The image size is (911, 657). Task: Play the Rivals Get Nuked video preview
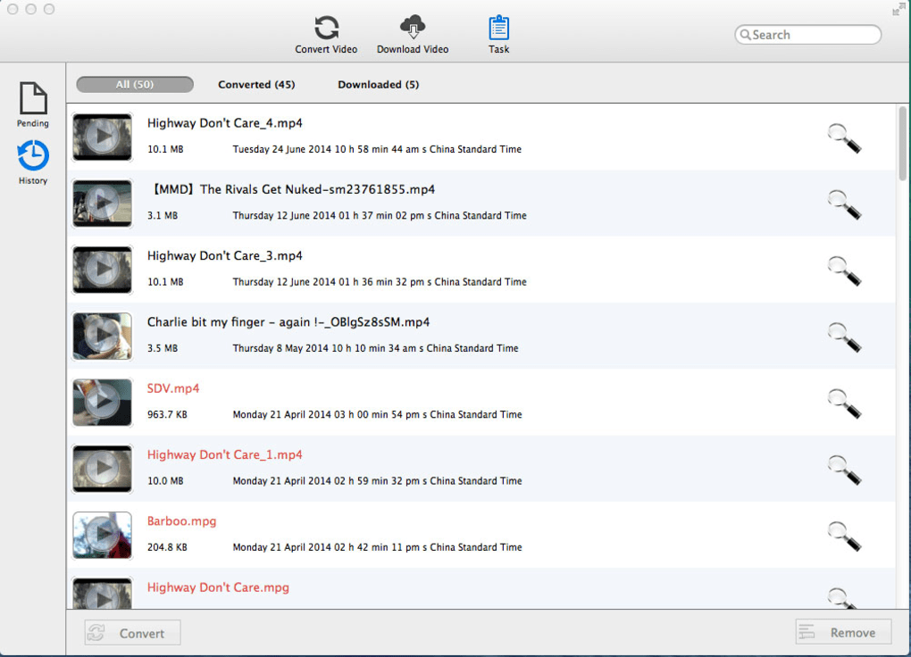[x=102, y=203]
